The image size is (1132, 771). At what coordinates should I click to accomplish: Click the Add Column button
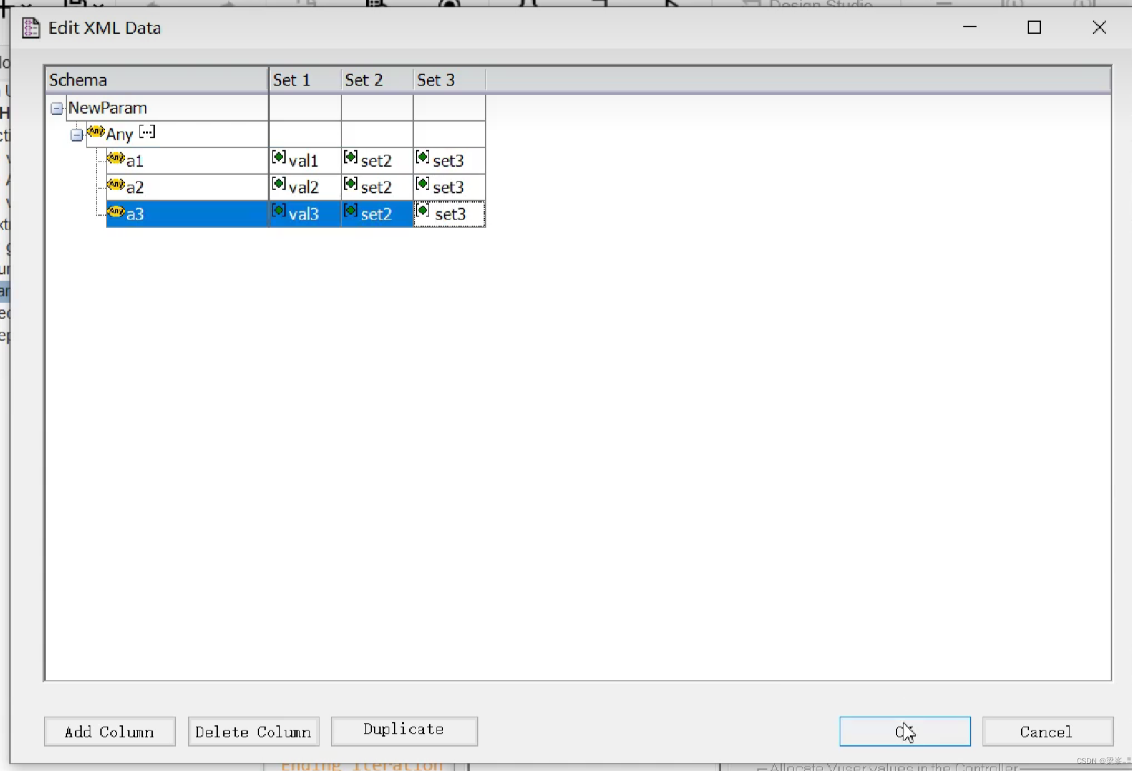(109, 731)
